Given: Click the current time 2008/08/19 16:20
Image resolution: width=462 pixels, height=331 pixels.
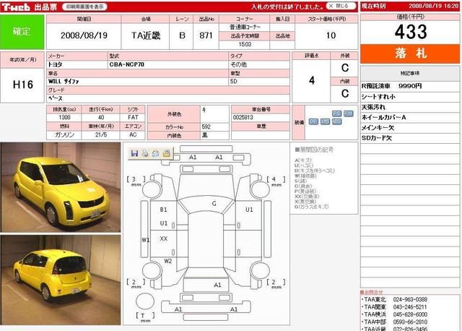Looking at the screenshot, I should (433, 6).
